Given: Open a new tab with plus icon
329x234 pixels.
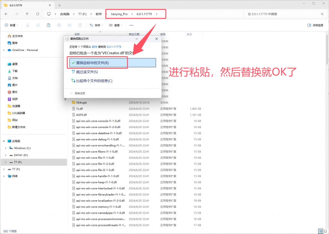Looking at the screenshot, I should coord(59,5).
